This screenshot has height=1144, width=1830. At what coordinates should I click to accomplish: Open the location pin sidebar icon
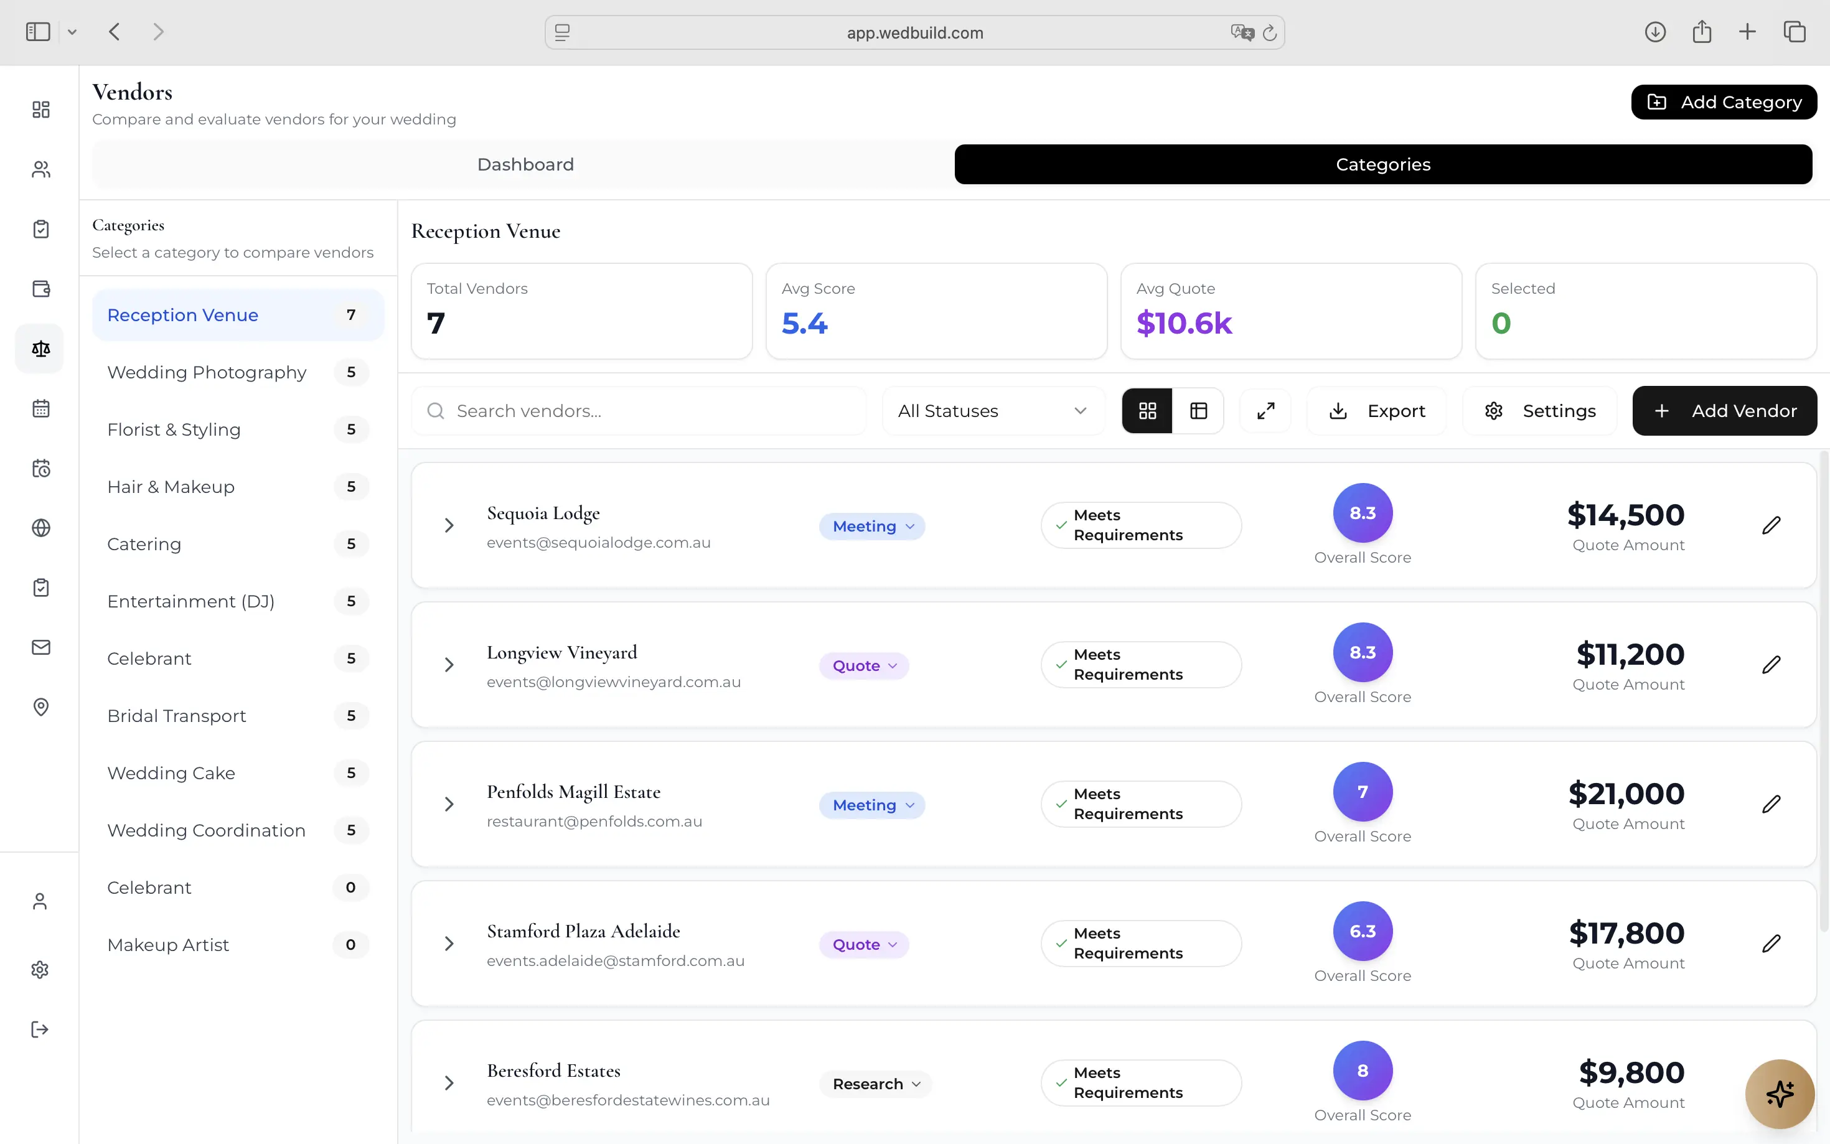41,706
